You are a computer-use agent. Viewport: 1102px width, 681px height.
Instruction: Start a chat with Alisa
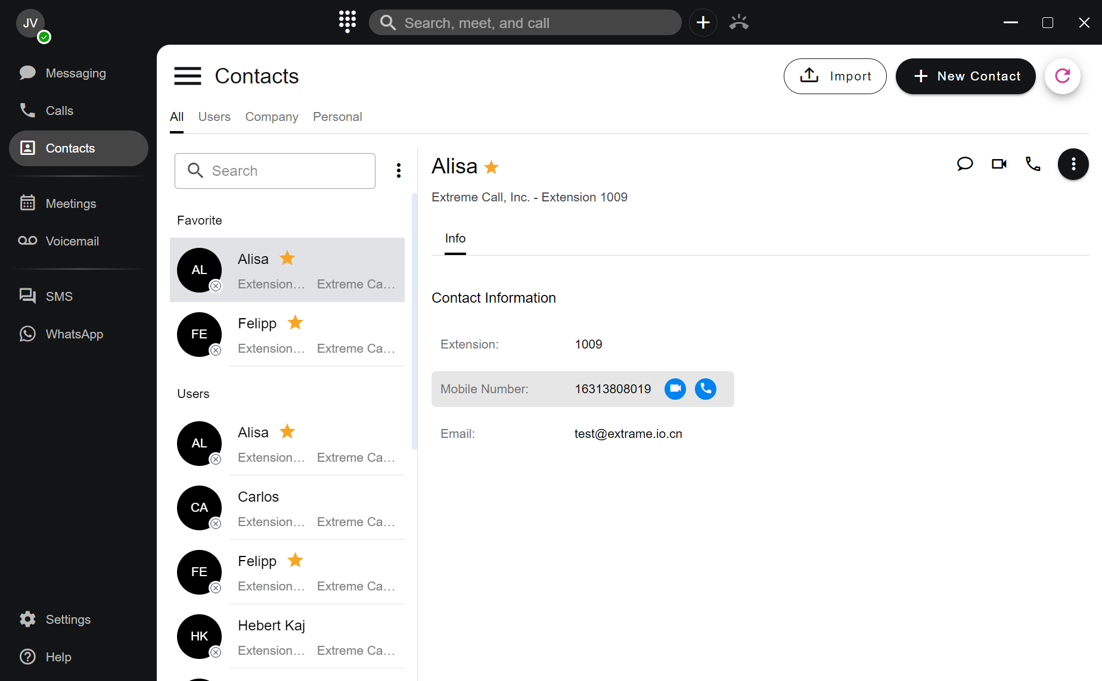[x=964, y=164]
